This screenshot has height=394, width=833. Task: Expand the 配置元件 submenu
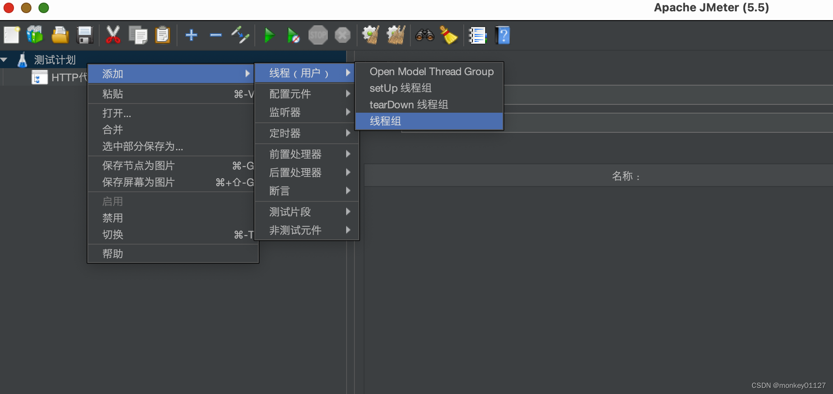click(x=307, y=94)
